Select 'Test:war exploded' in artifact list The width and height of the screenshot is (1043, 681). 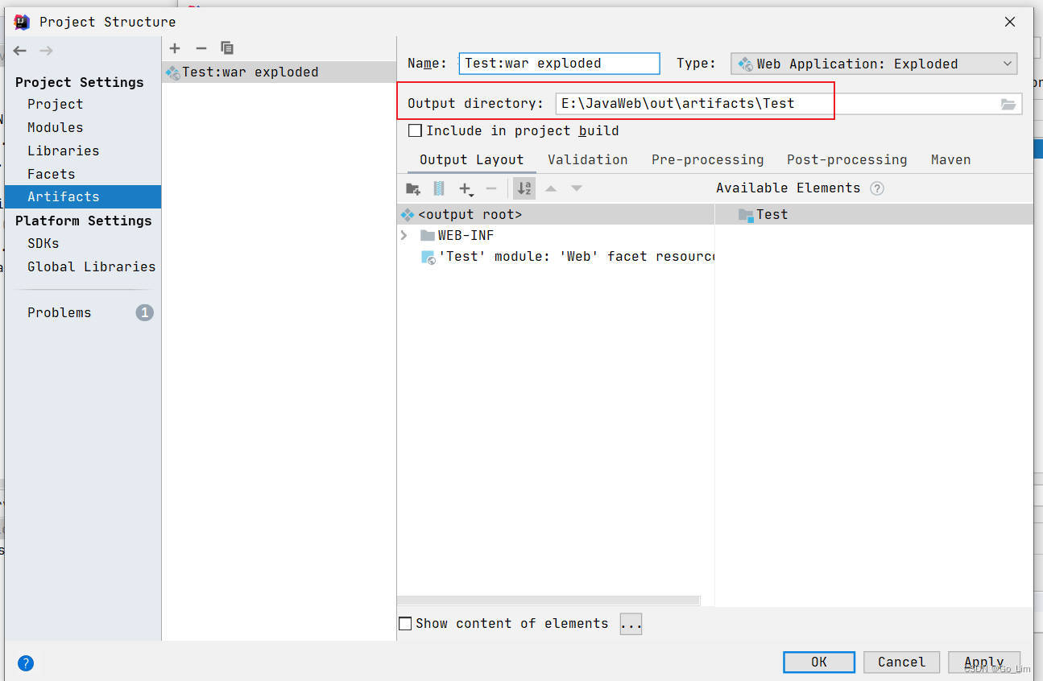tap(279, 72)
